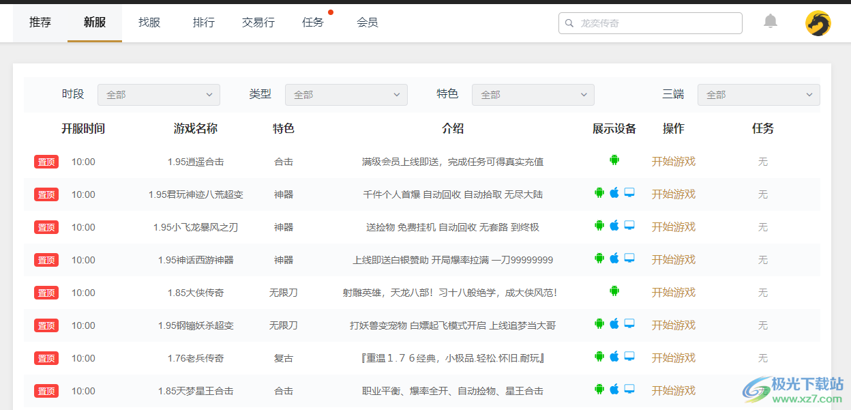Click Android icon for 1.95小飞龙暴风之刃
The height and width of the screenshot is (410, 851).
[x=599, y=226]
